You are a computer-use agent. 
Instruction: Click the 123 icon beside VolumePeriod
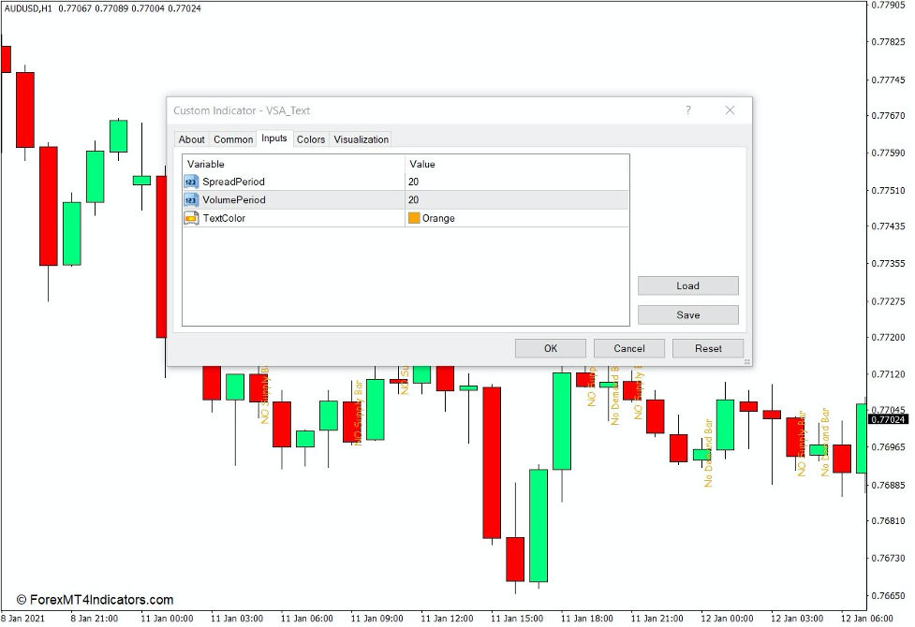(191, 199)
